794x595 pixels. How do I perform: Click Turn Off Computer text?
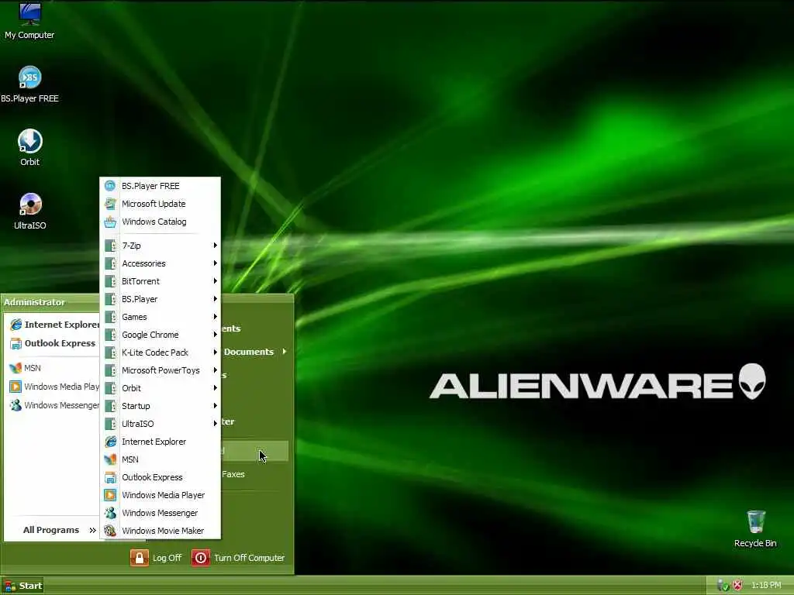coord(249,558)
